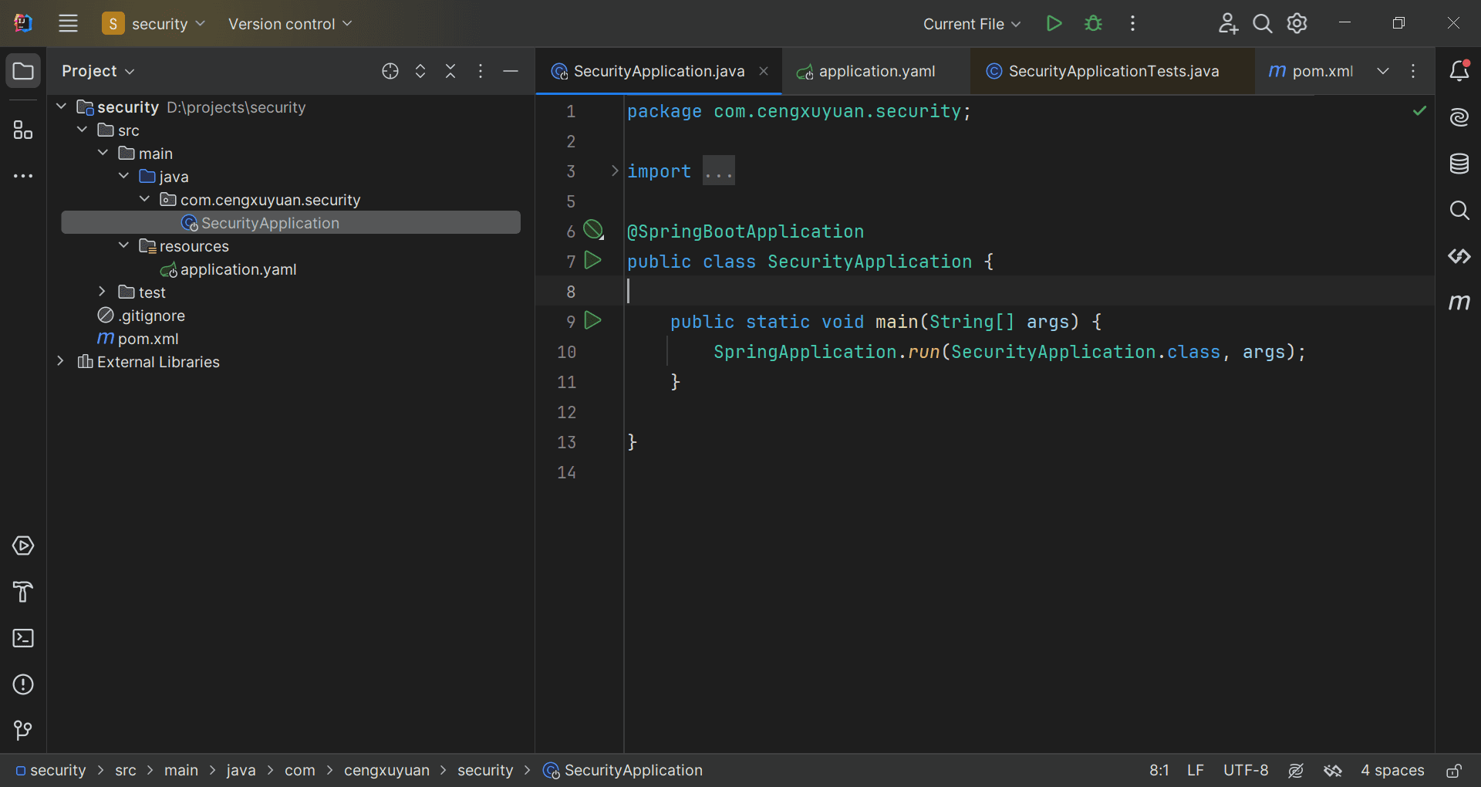Image resolution: width=1481 pixels, height=787 pixels.
Task: Expand all in Project tree
Action: coord(420,71)
